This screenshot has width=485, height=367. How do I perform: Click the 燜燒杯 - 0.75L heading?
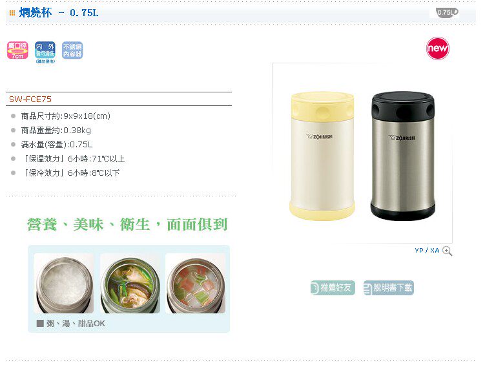coord(59,13)
